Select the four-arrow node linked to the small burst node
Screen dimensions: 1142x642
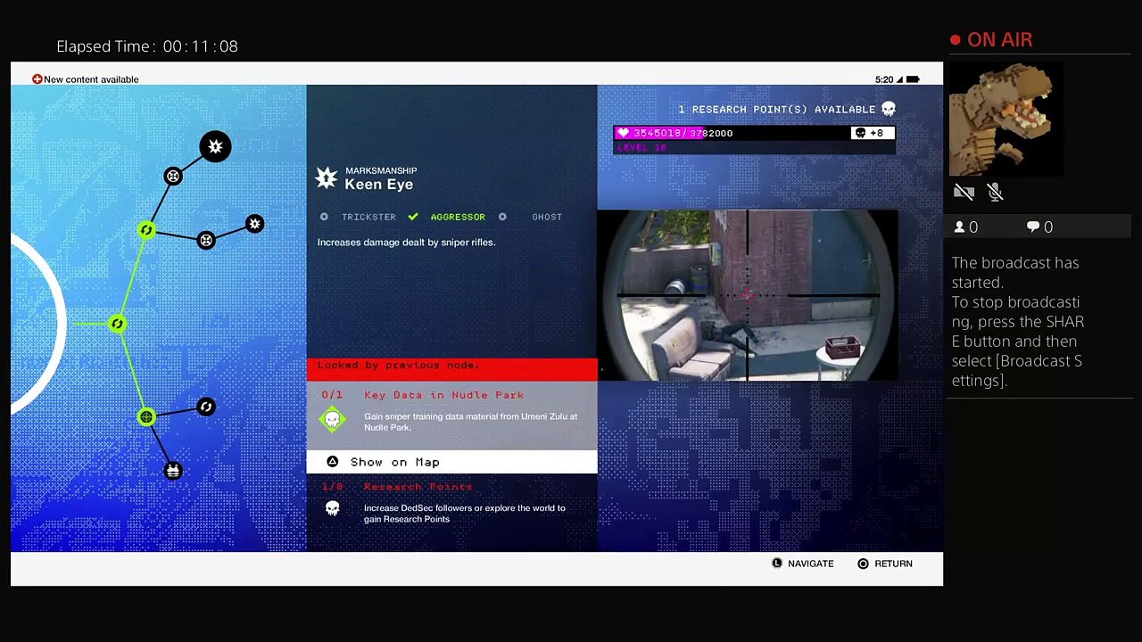[x=206, y=240]
